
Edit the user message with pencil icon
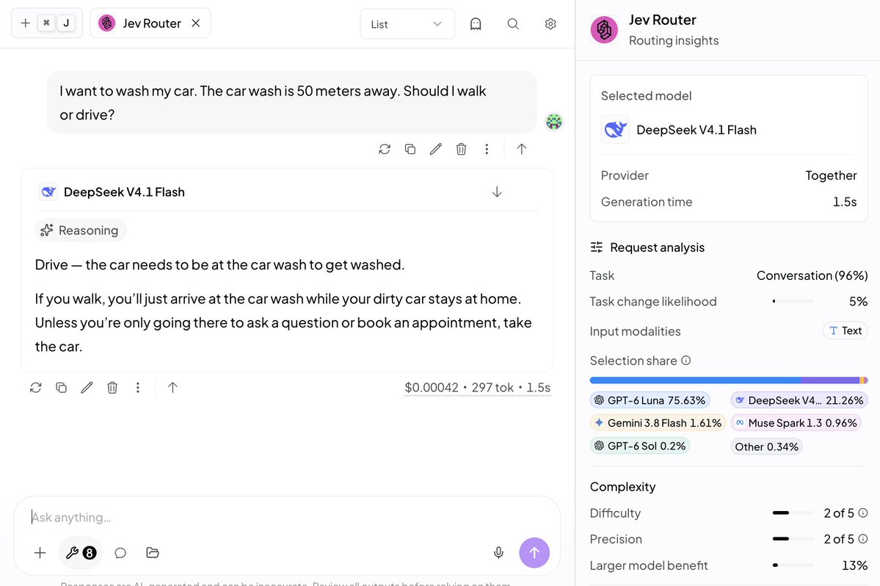(x=435, y=149)
